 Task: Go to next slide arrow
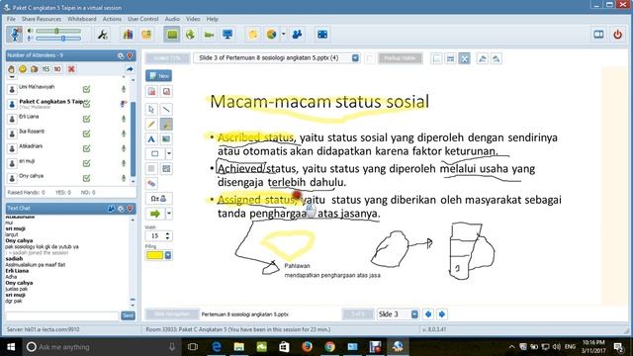(442, 314)
